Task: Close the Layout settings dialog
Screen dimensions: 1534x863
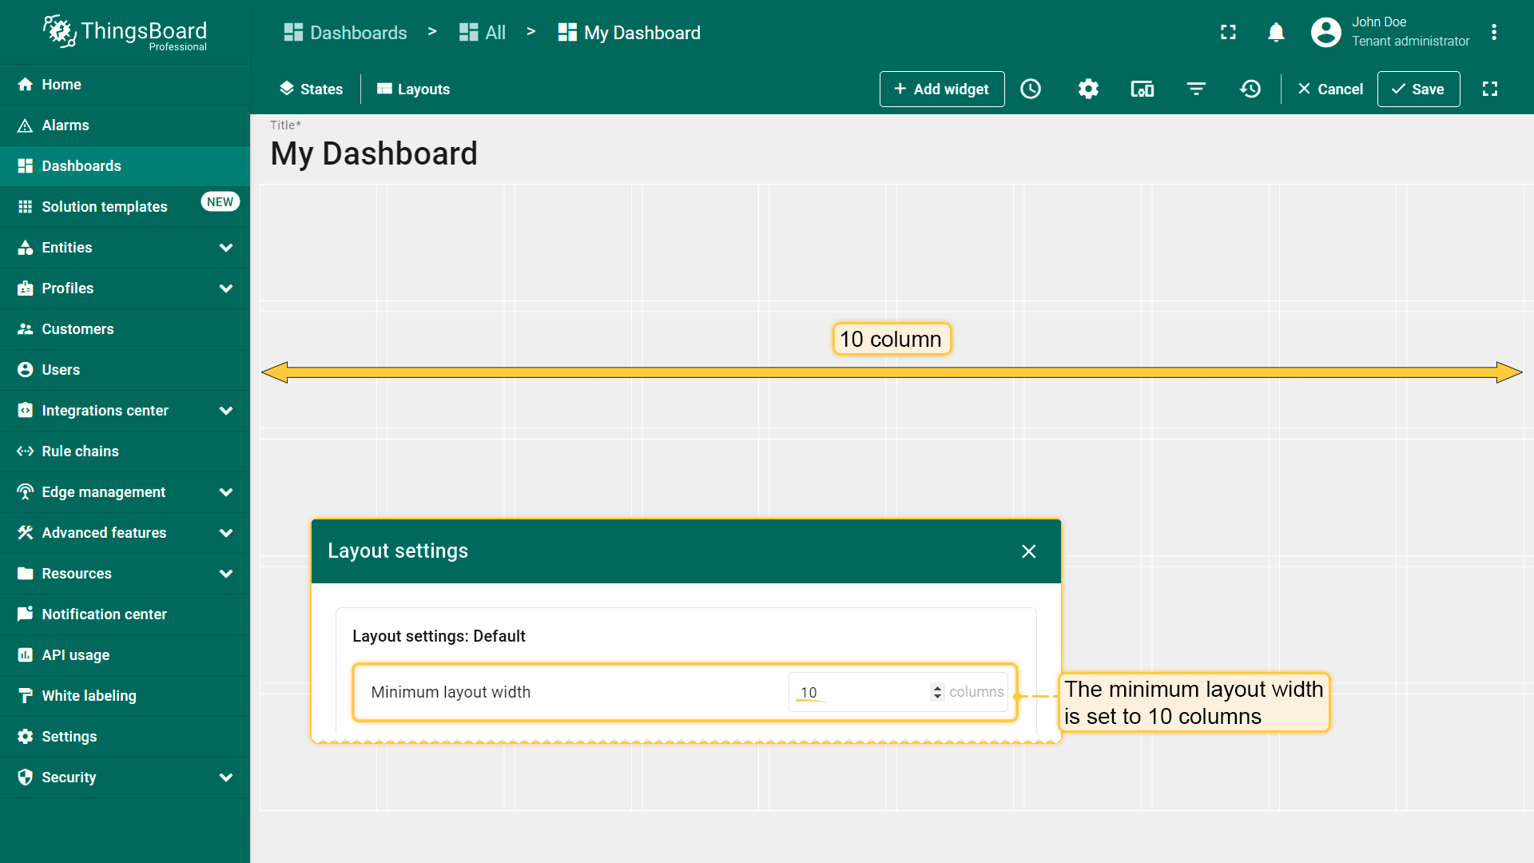Action: 1029,551
